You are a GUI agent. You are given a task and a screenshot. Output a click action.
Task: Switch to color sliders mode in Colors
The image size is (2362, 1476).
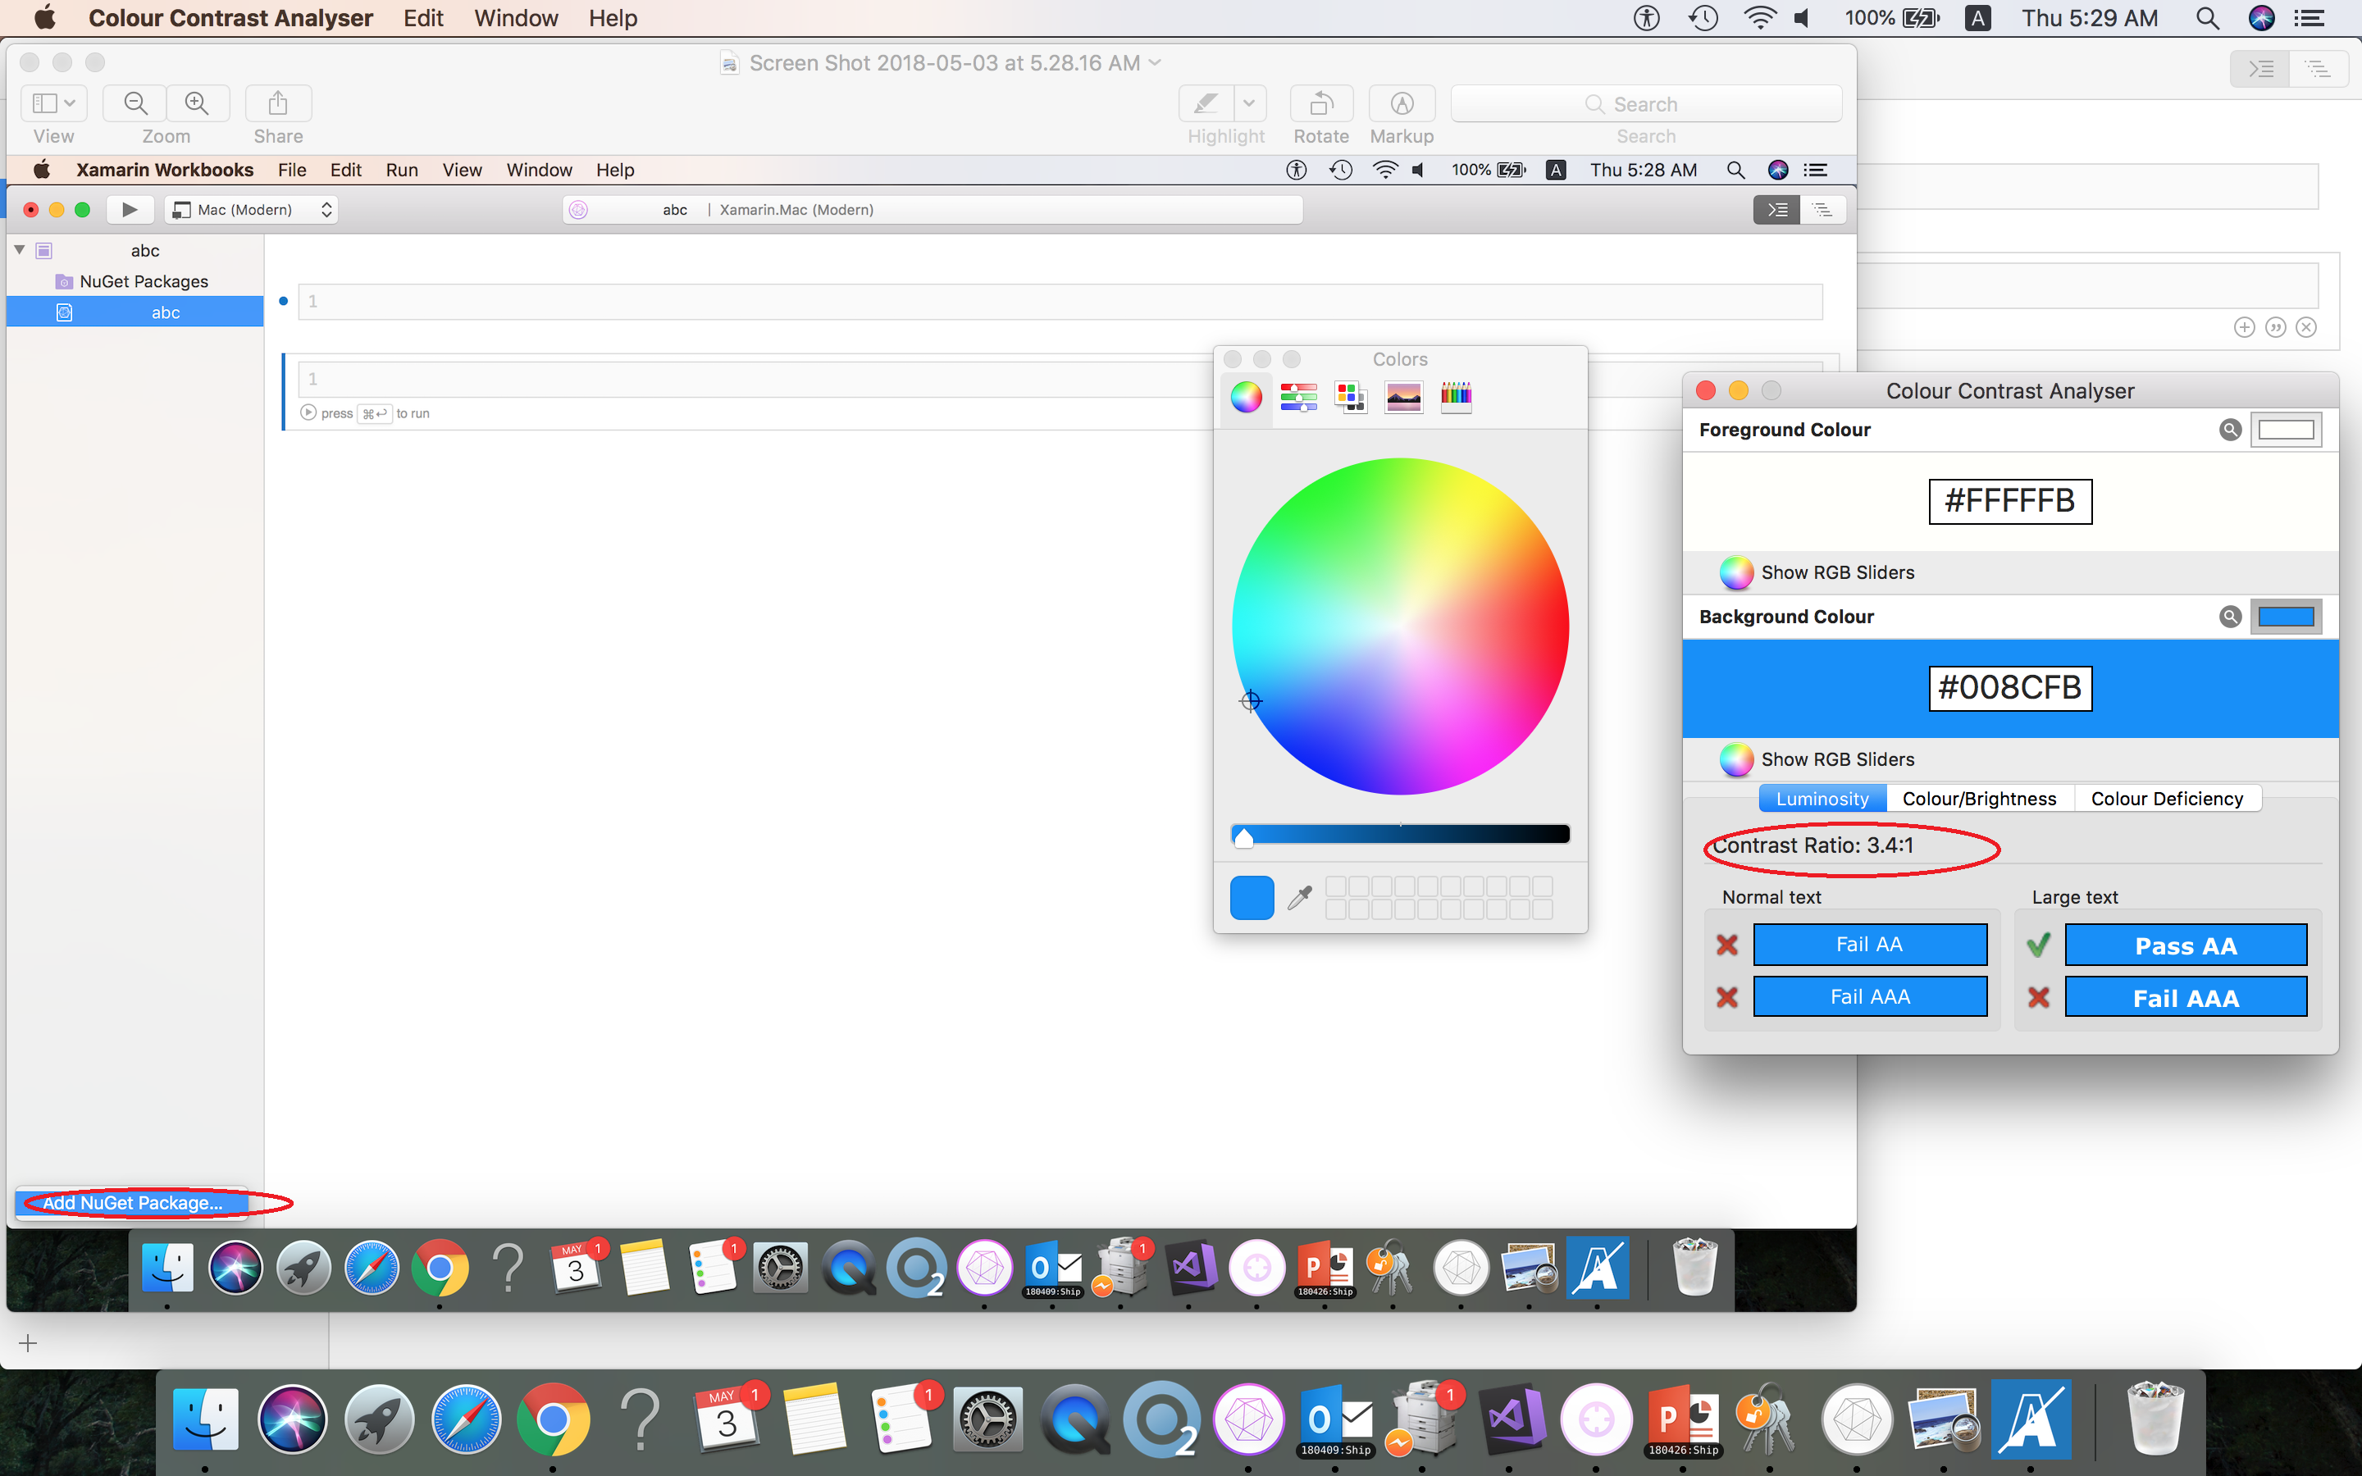tap(1298, 398)
